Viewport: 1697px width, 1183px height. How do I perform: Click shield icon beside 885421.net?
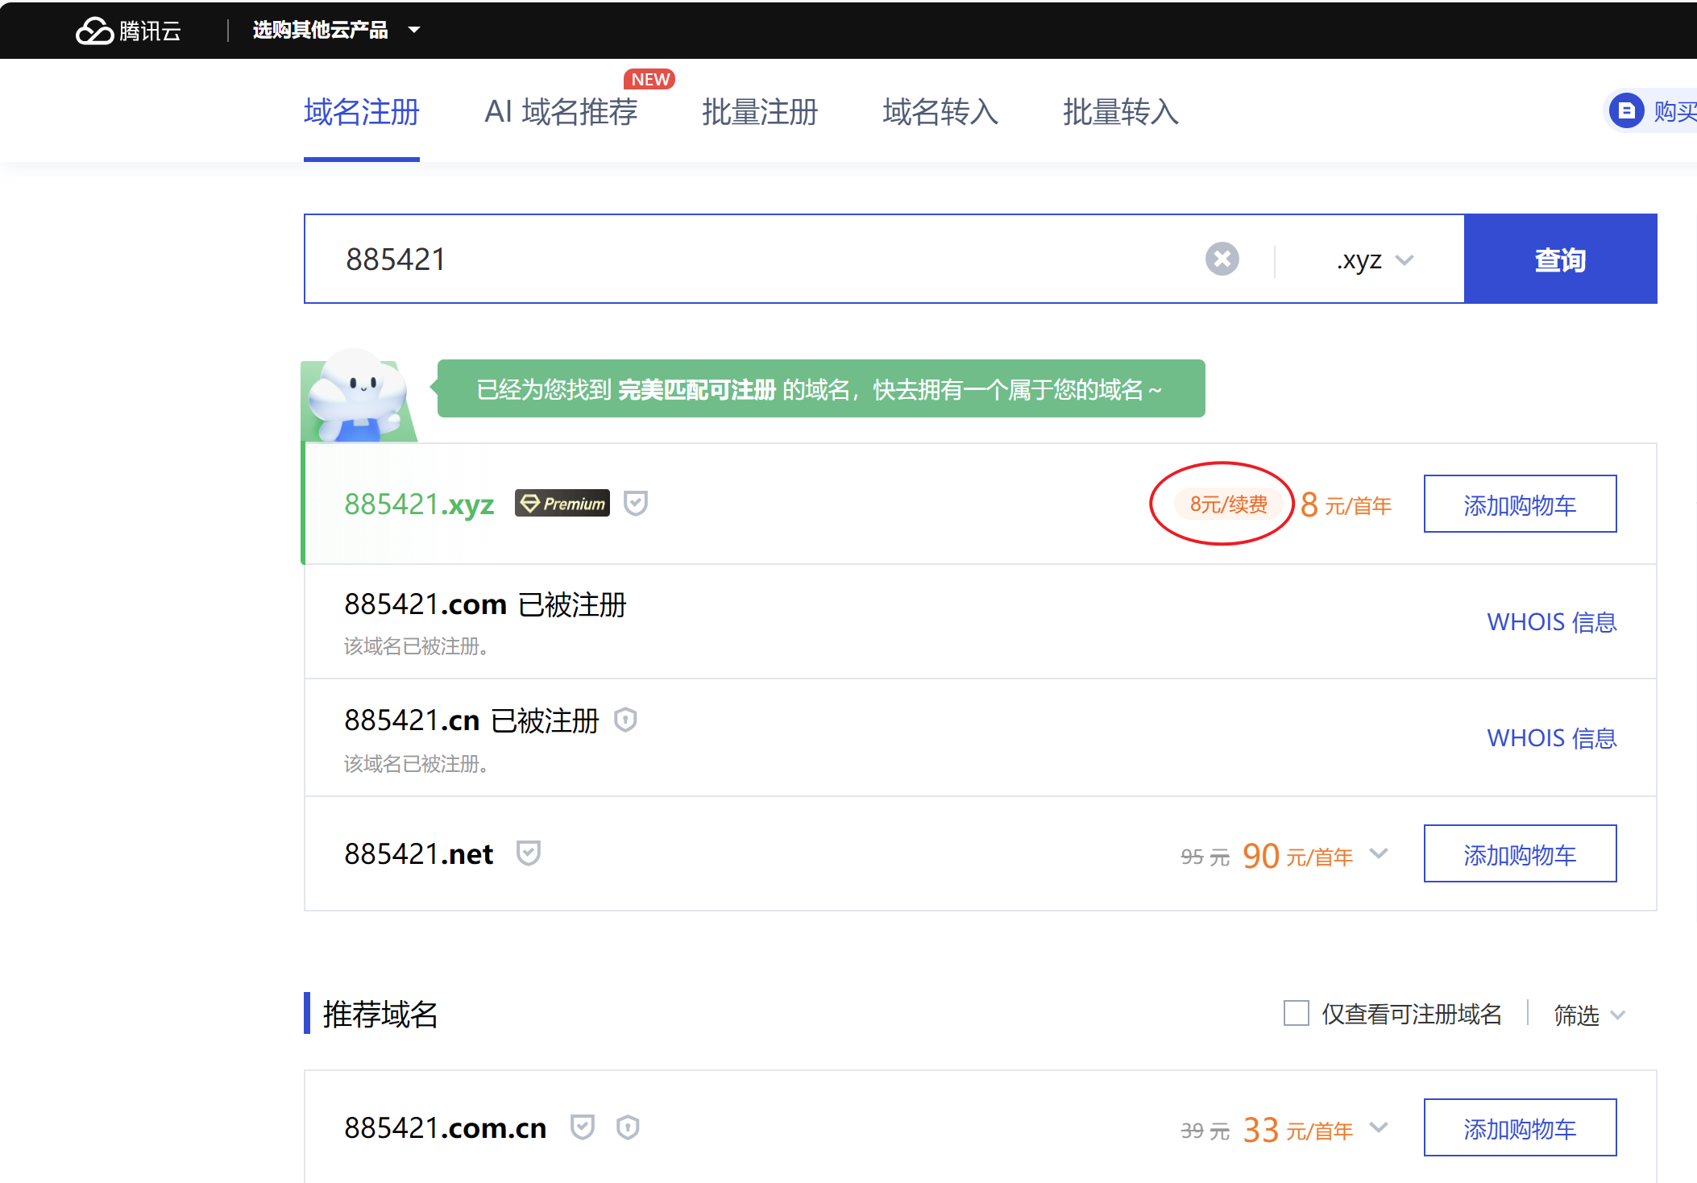pyautogui.click(x=529, y=853)
